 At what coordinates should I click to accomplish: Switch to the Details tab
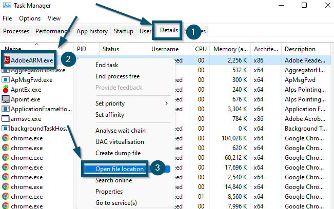tap(169, 30)
